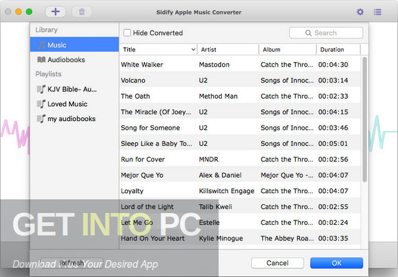Click artist Talib Kweli cell
Screen dimensions: 398x277
point(216,207)
